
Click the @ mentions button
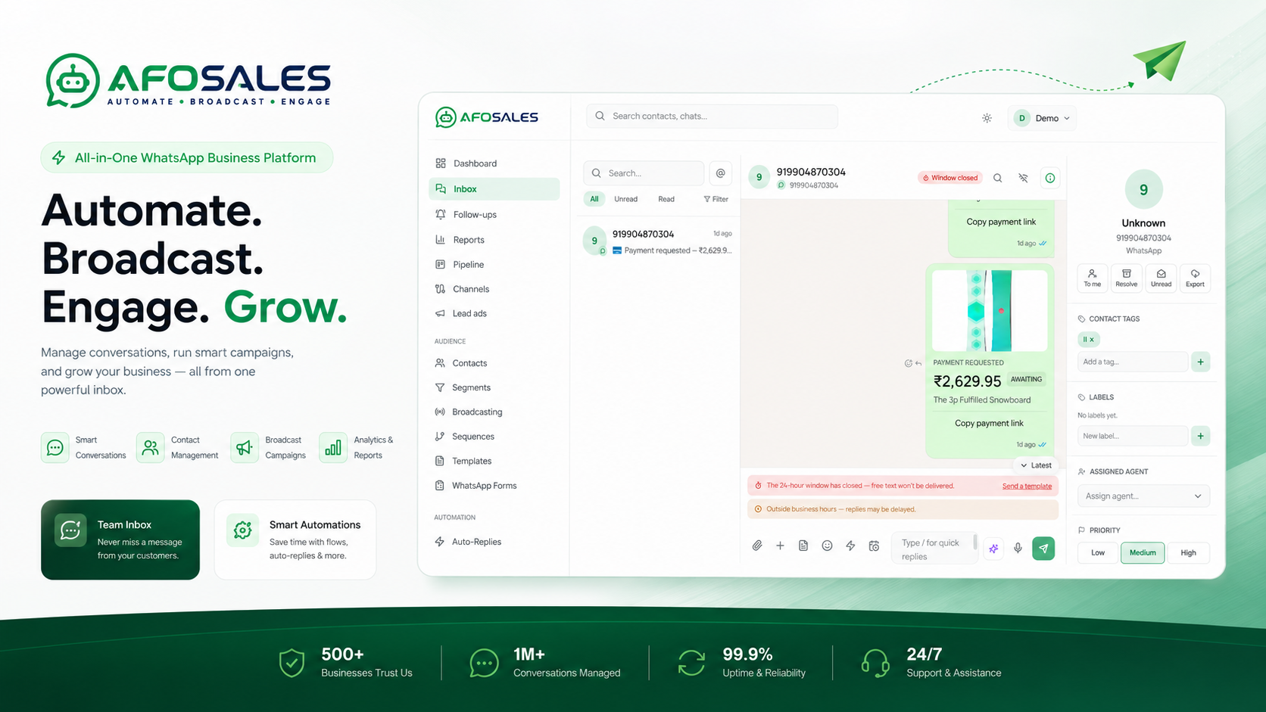coord(721,173)
